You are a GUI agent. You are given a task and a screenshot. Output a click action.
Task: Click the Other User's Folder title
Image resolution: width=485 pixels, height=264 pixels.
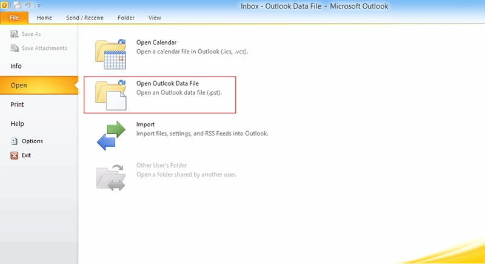click(x=162, y=165)
